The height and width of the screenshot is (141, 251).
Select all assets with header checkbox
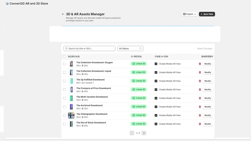(64, 56)
